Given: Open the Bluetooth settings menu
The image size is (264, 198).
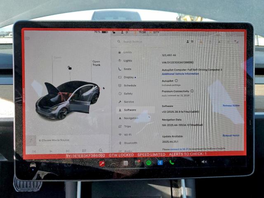Looking at the screenshot, I should [x=128, y=143].
